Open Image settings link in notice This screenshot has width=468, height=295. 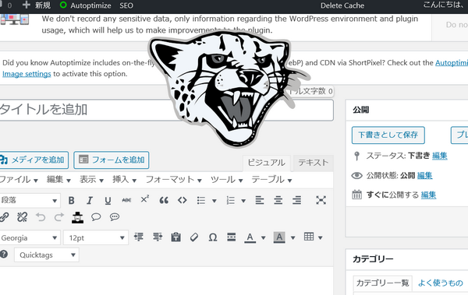27,74
